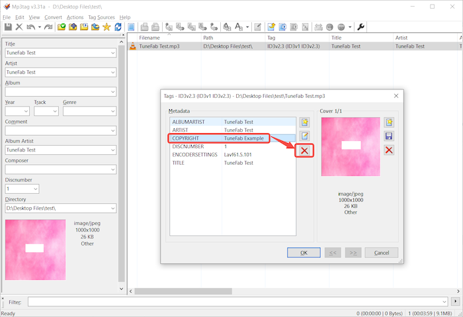Confirm the dialog with OK
Viewport: 463px width, 317px height.
click(x=304, y=253)
